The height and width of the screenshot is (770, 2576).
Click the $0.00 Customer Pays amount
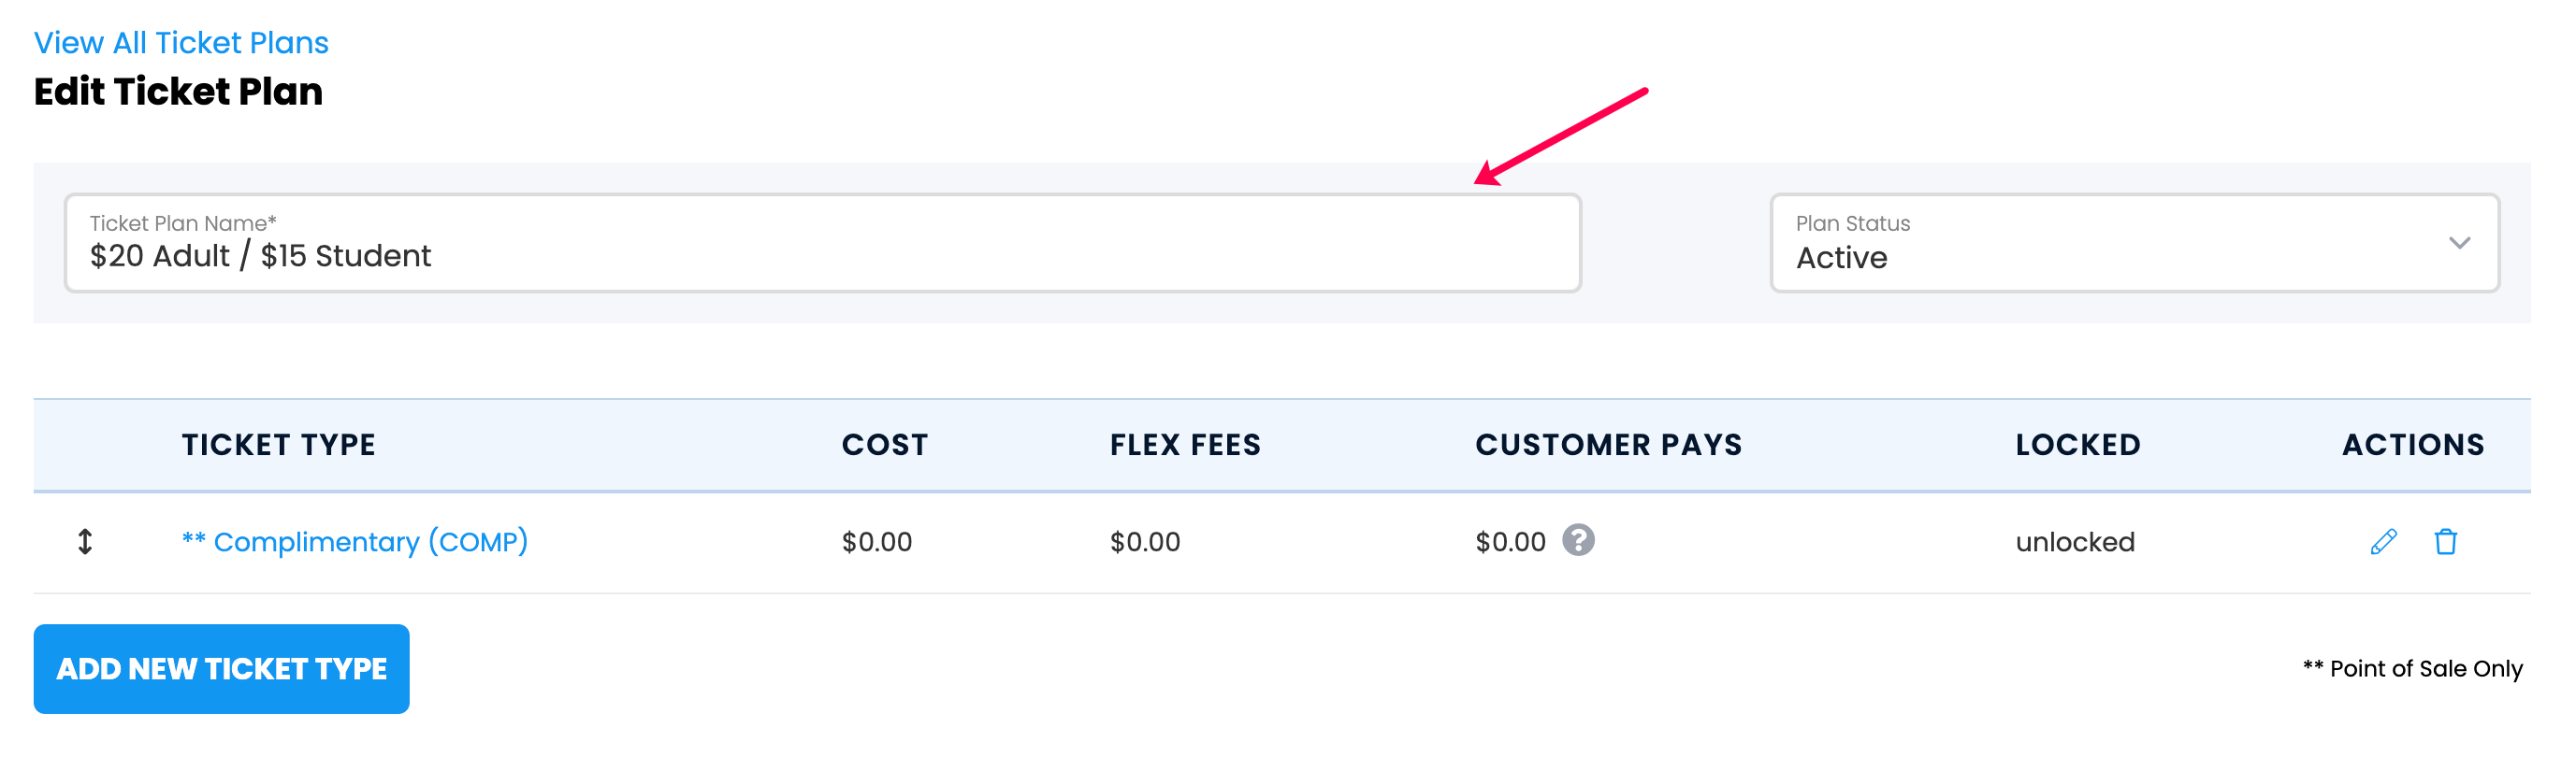pos(1510,541)
